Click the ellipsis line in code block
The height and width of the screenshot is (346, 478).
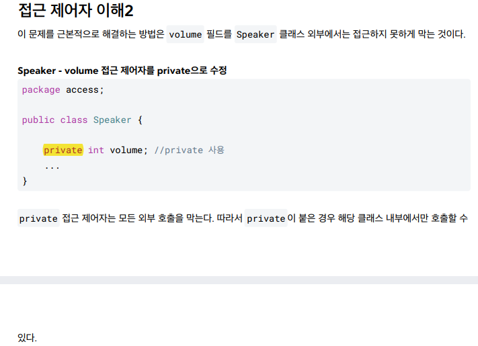click(52, 167)
